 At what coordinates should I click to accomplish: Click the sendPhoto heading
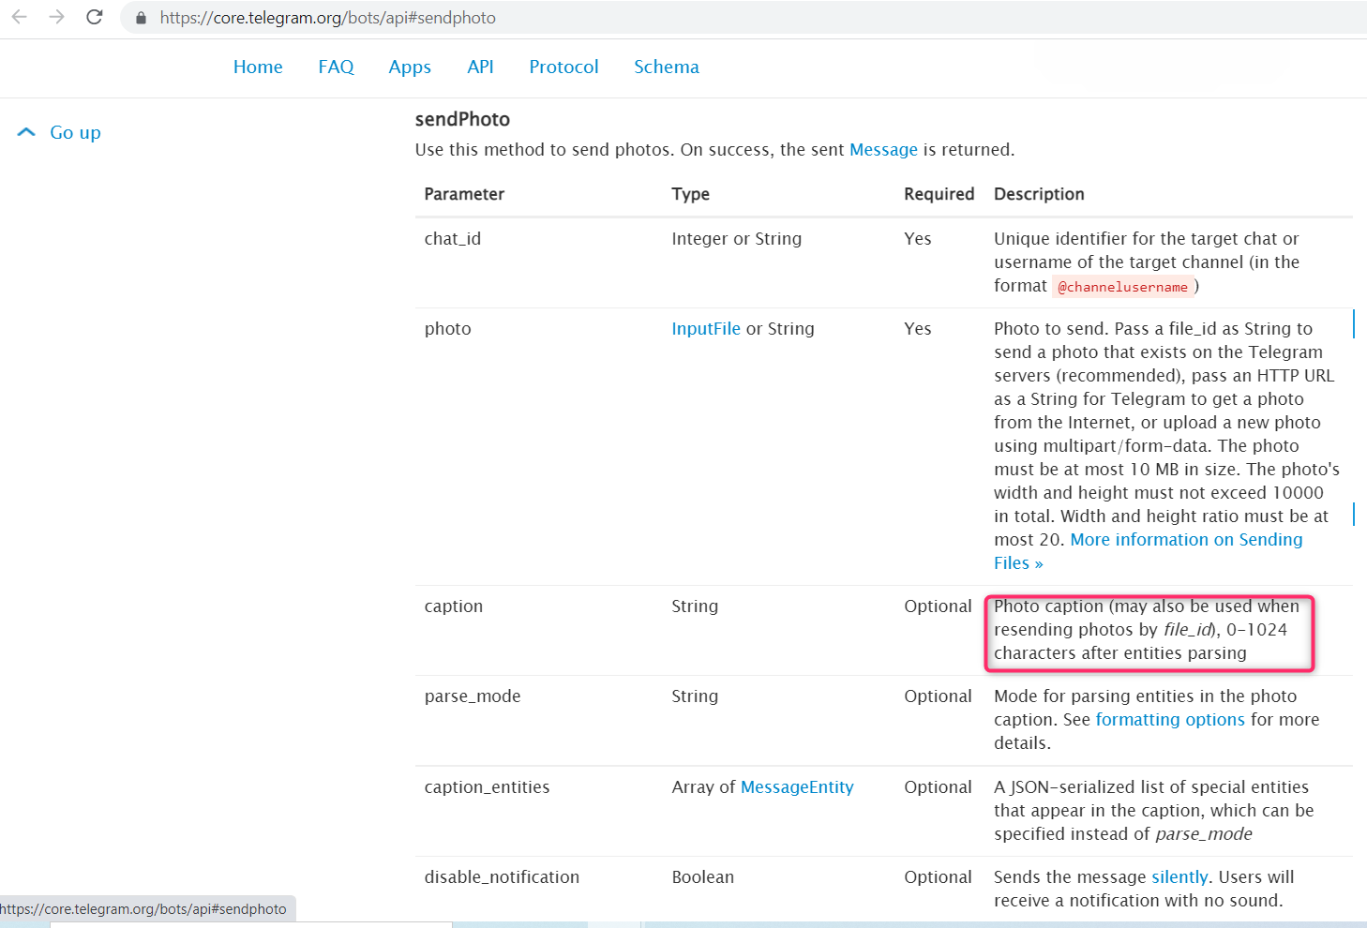coord(462,119)
